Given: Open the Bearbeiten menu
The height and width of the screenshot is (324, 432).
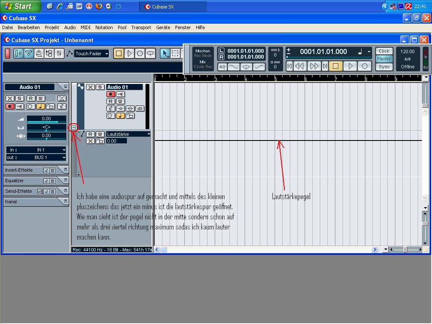Looking at the screenshot, I should (x=29, y=27).
